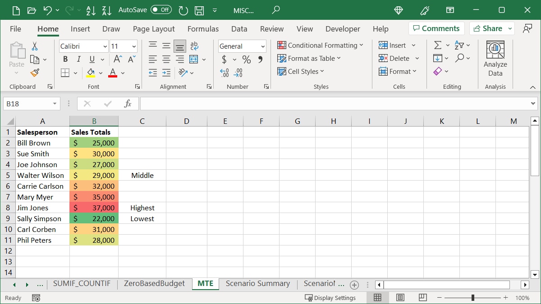Open the font name dropdown

pyautogui.click(x=105, y=46)
